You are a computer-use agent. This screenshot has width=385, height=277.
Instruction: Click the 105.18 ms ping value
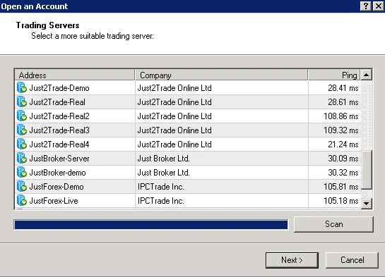click(340, 201)
